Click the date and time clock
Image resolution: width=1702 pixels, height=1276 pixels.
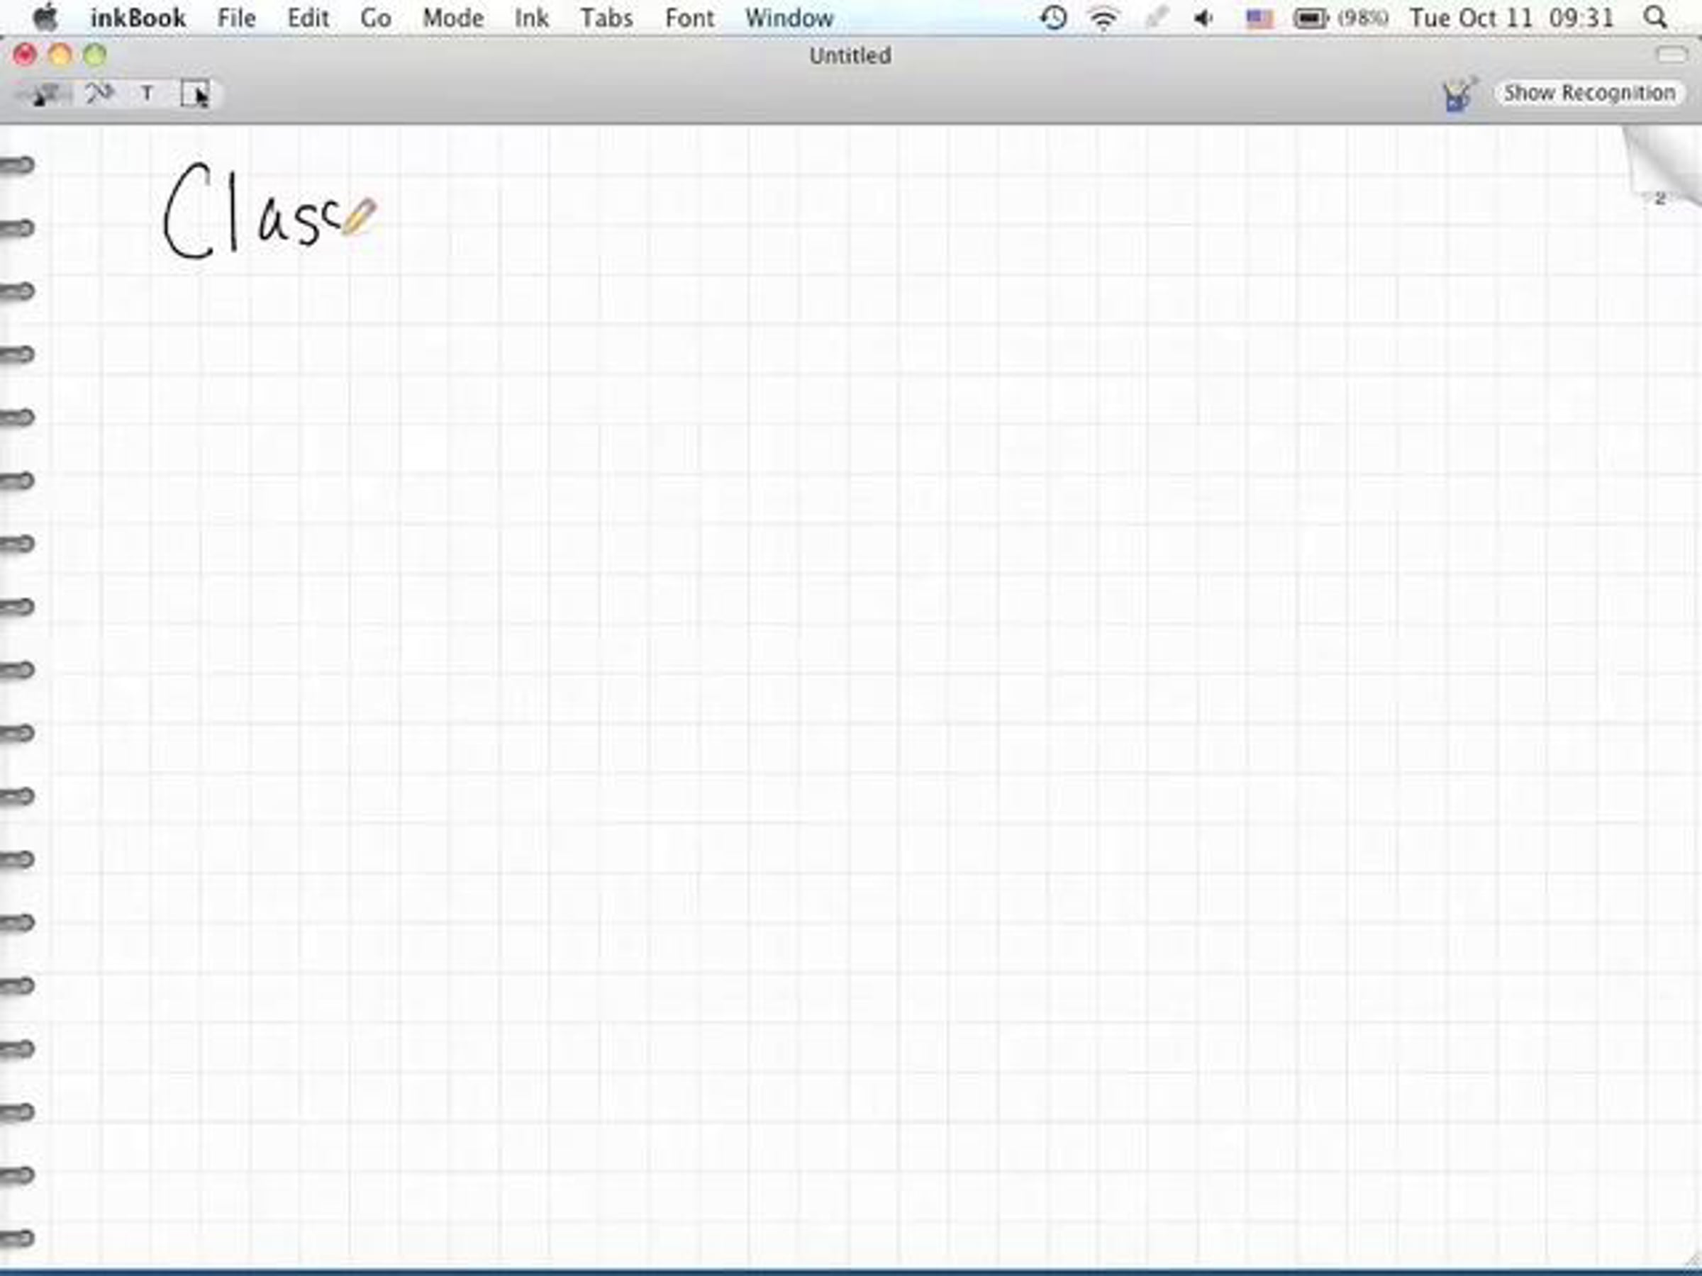pyautogui.click(x=1511, y=18)
